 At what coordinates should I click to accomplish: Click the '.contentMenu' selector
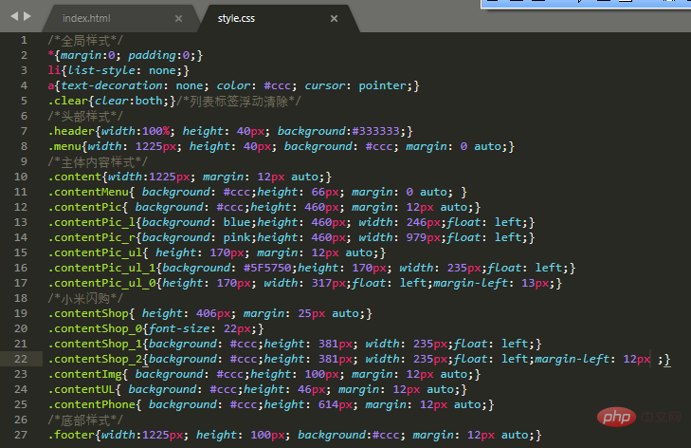88,192
